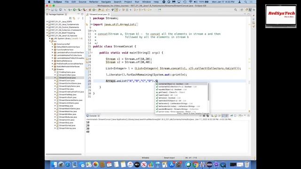
Task: Open Finder from the Dock
Action: (54, 165)
